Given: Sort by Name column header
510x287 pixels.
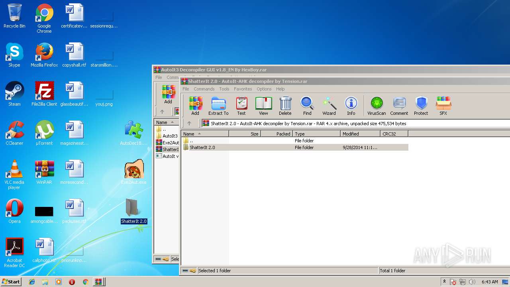Looking at the screenshot, I should tap(205, 134).
